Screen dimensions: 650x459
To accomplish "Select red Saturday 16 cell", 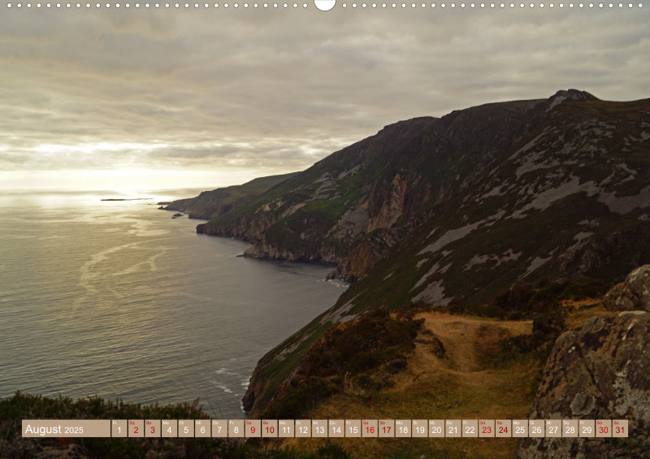I will [370, 428].
